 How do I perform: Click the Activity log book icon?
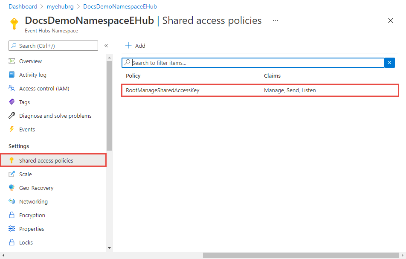tap(12, 75)
